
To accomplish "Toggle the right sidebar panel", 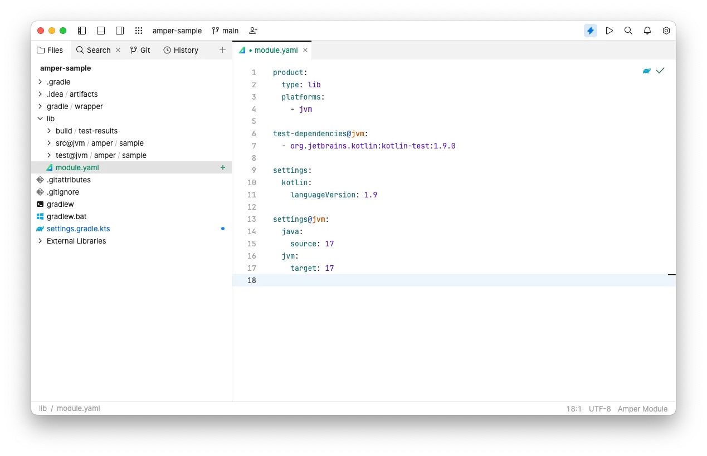I will [x=120, y=31].
